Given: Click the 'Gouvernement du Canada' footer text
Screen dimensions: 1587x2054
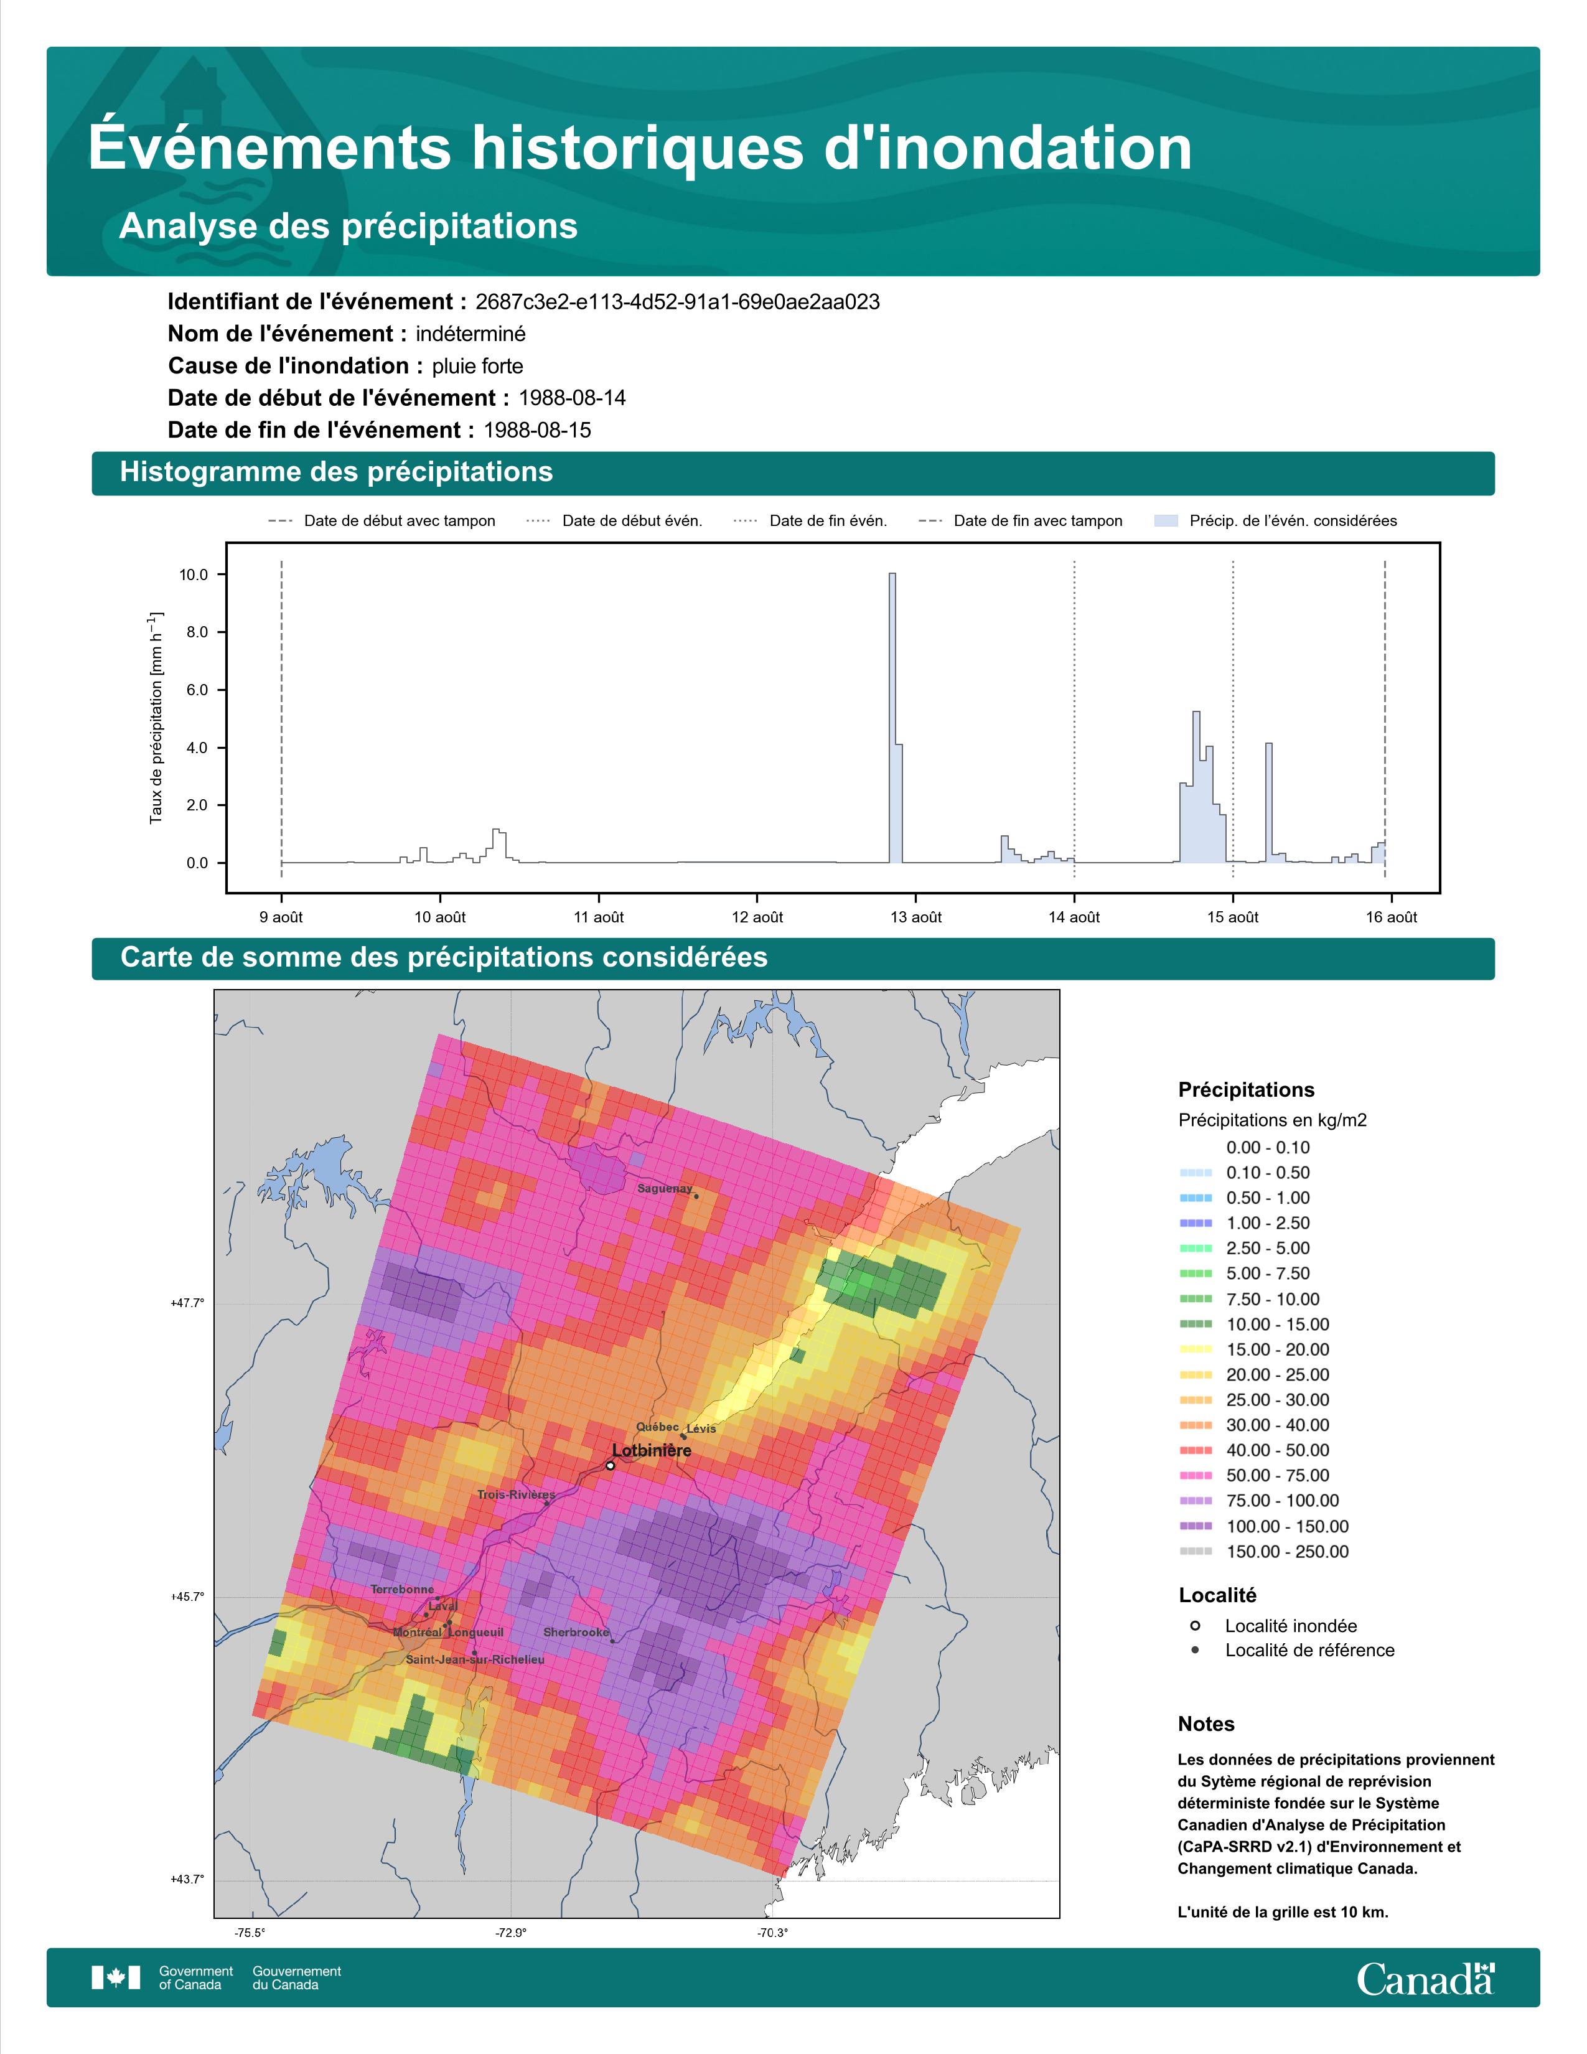Looking at the screenshot, I should pos(297,1978).
